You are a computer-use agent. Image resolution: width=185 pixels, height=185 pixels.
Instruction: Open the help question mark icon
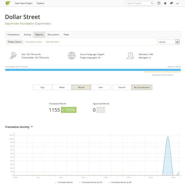click(159, 3)
